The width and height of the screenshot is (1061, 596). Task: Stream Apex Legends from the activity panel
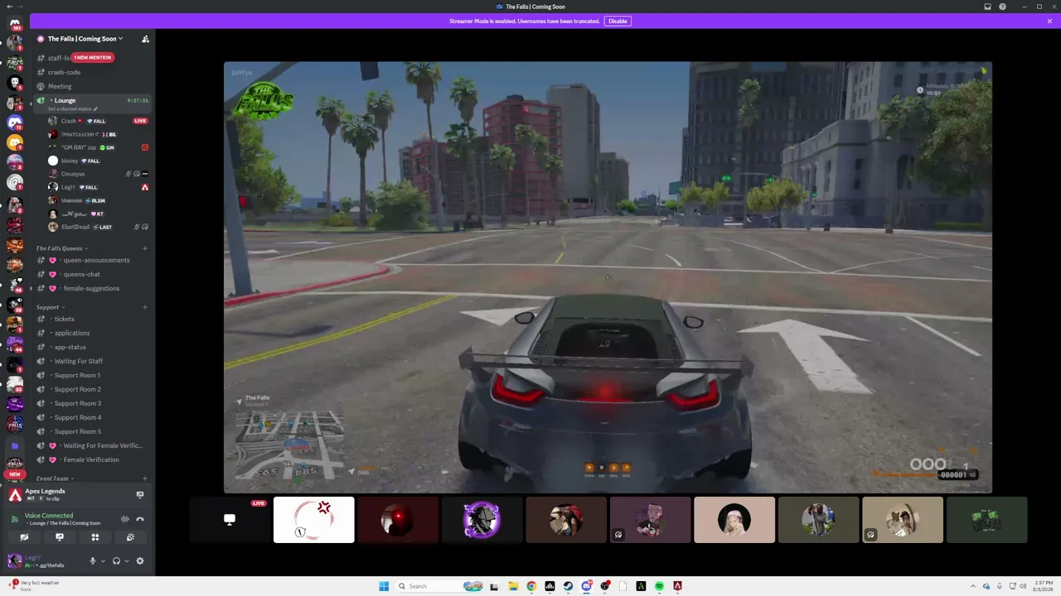[140, 495]
